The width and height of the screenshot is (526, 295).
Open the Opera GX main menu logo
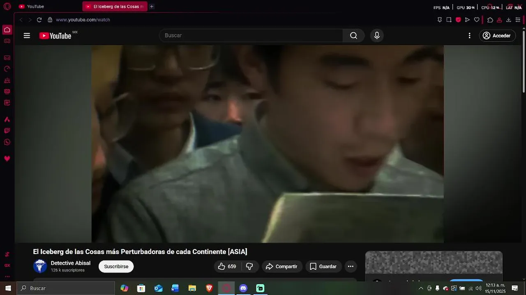coord(7,7)
